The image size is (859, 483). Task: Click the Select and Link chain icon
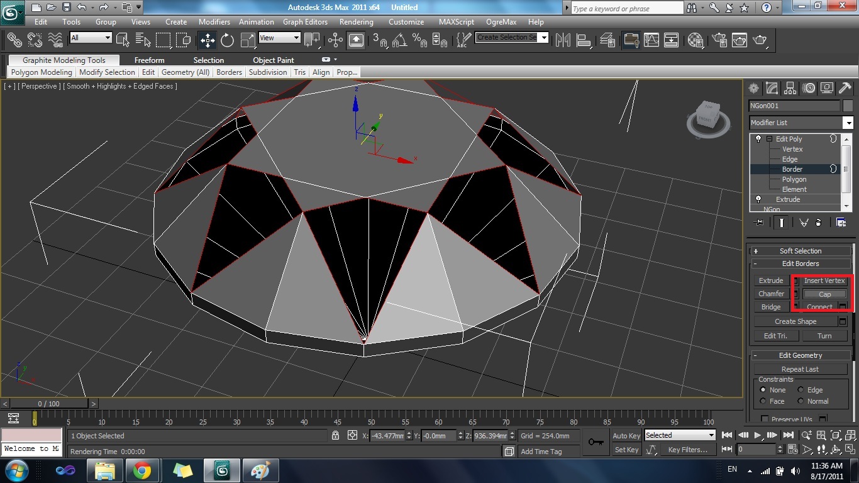[14, 40]
